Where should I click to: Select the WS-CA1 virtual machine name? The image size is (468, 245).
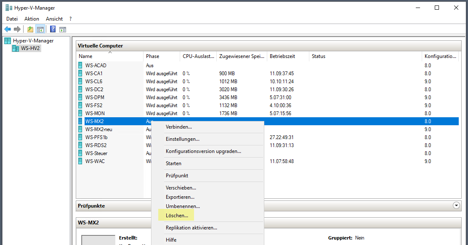pos(94,74)
